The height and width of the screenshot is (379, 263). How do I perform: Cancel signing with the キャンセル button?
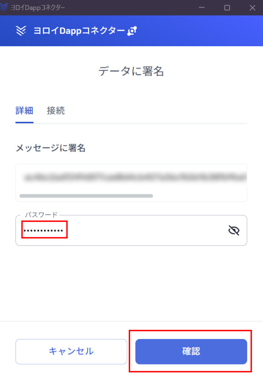point(71,352)
